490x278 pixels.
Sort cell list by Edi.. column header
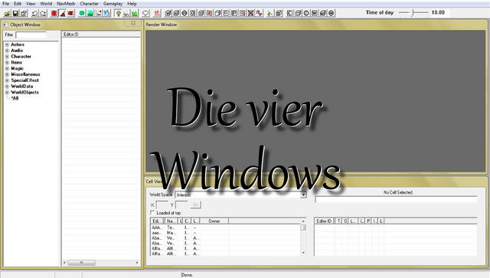coord(157,221)
